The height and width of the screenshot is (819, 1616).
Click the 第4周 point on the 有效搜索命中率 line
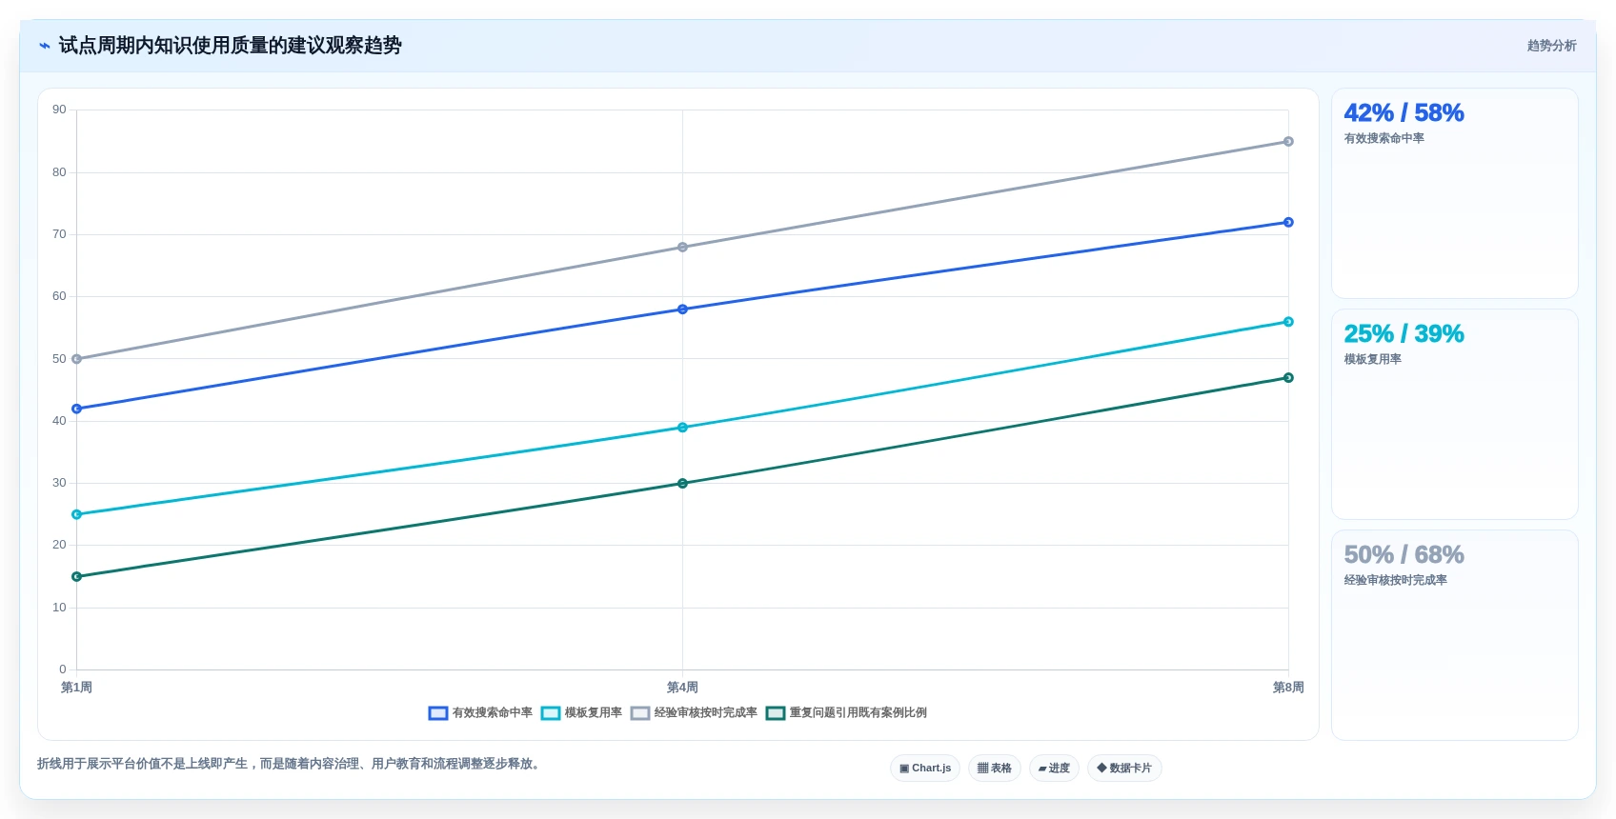tap(682, 310)
